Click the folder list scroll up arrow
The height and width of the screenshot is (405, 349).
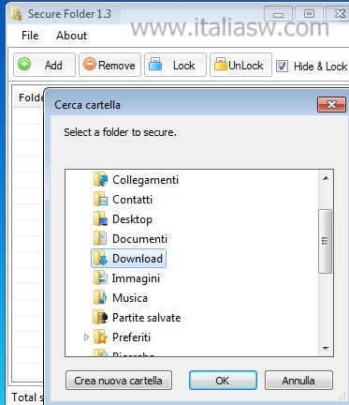point(326,178)
